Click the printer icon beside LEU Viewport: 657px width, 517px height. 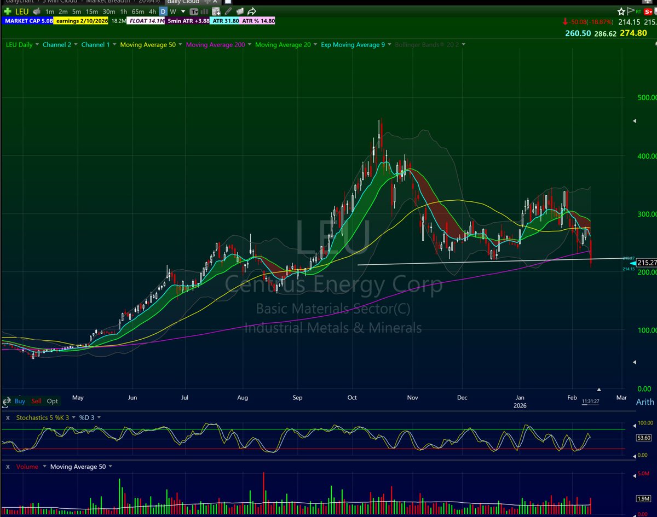click(37, 11)
